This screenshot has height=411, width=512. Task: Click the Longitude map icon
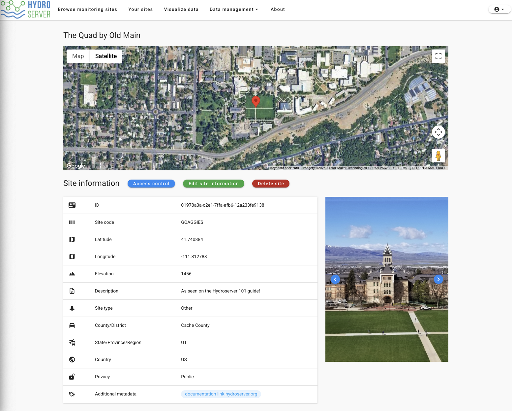[x=72, y=257]
